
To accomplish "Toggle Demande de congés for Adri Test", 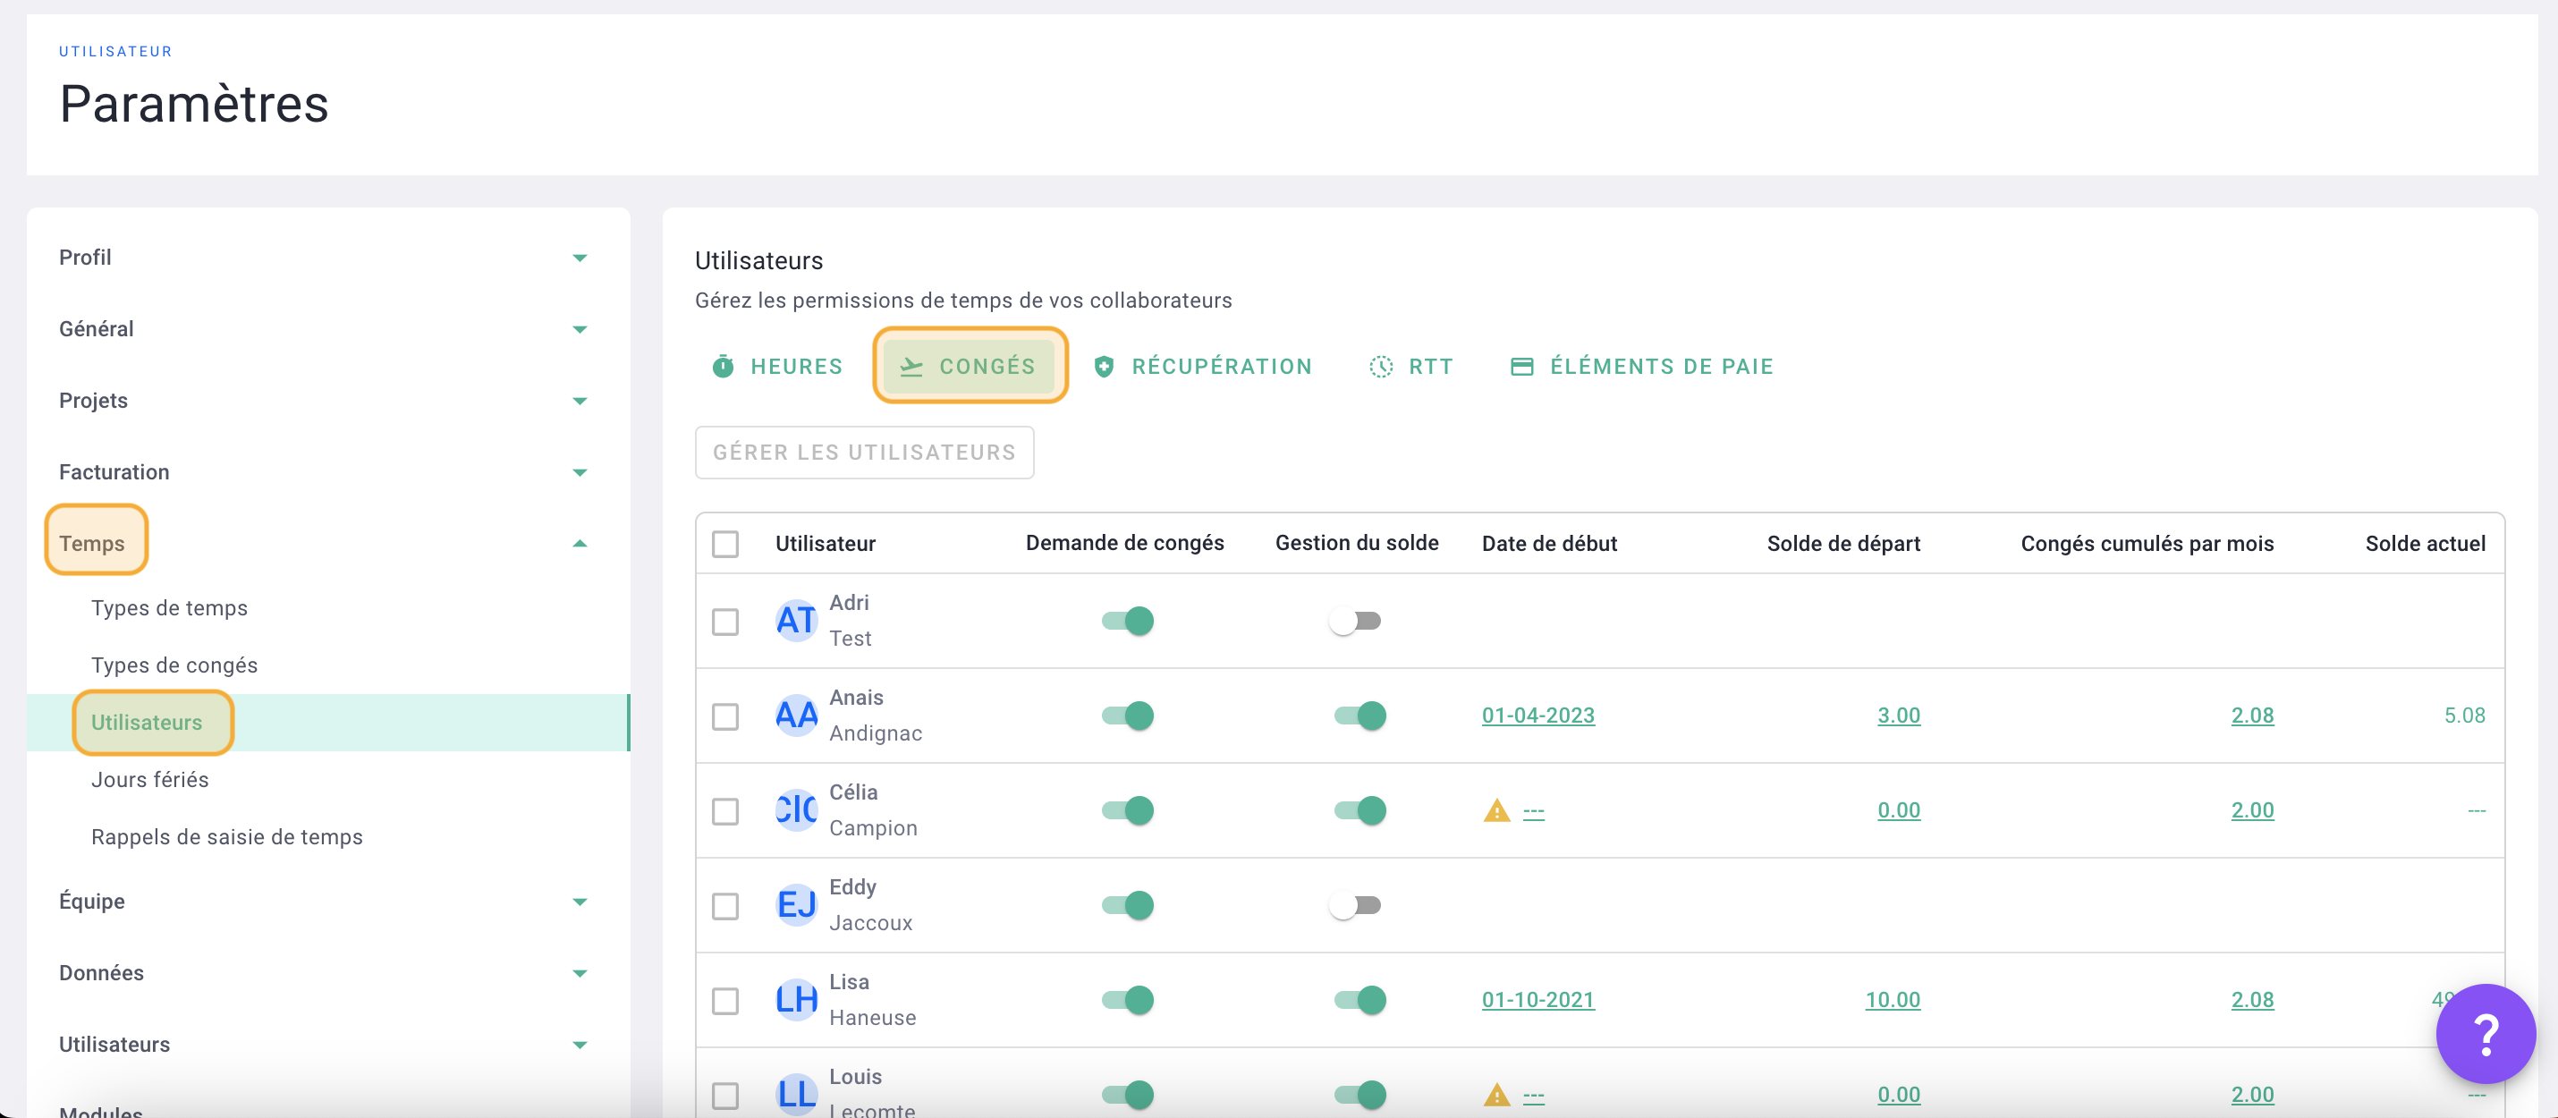I will pos(1127,621).
